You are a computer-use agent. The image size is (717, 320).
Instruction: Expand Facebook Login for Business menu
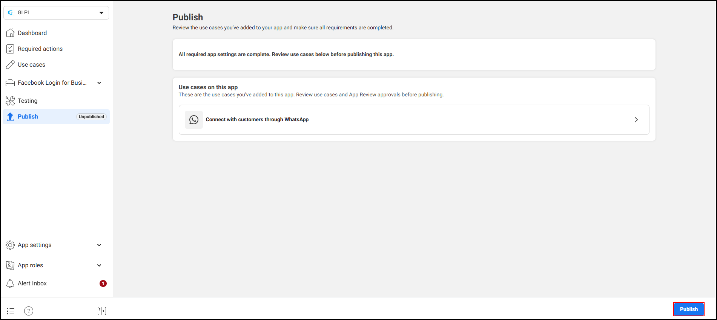point(99,83)
